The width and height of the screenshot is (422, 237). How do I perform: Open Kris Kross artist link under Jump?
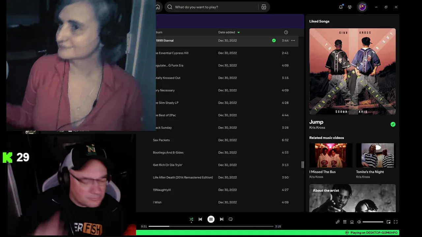click(317, 128)
